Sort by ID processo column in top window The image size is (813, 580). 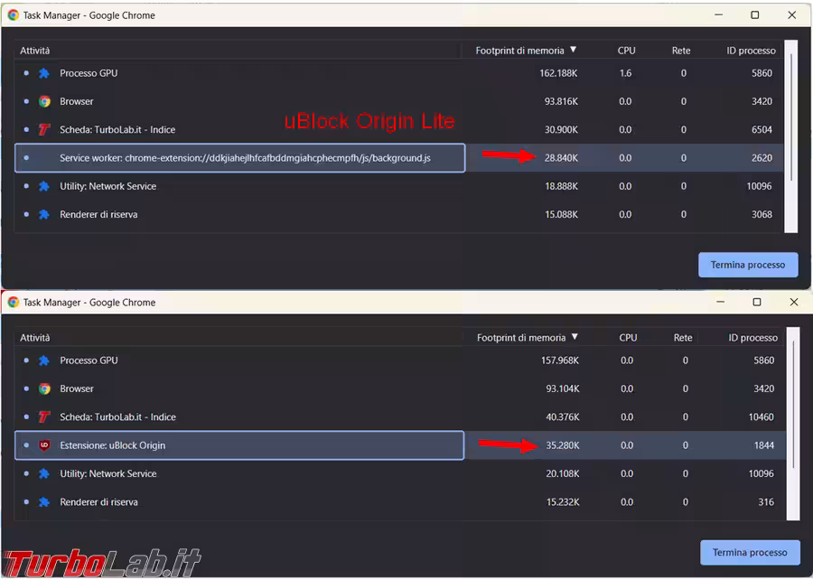[751, 51]
